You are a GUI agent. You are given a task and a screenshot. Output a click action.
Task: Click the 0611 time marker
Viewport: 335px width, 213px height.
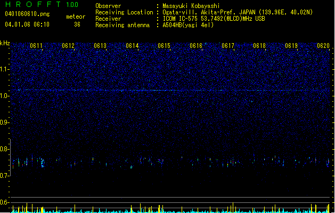click(x=36, y=46)
